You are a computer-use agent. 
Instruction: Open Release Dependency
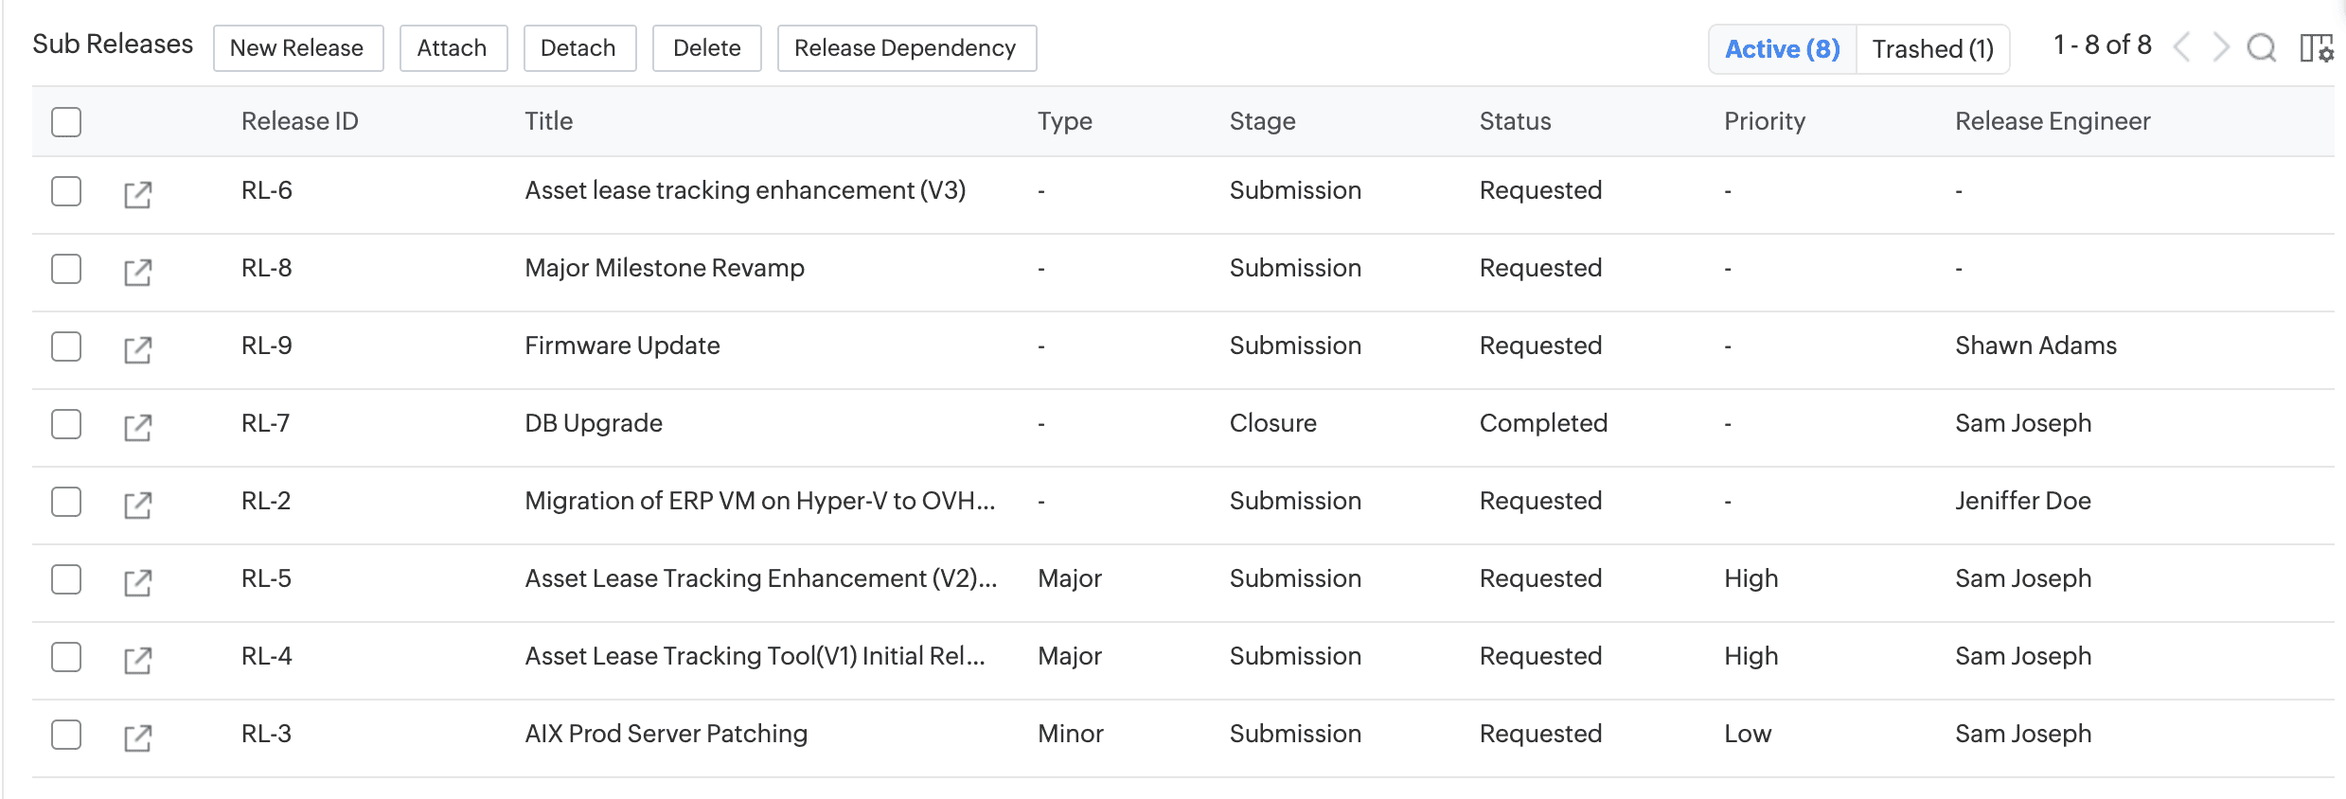coord(906,47)
